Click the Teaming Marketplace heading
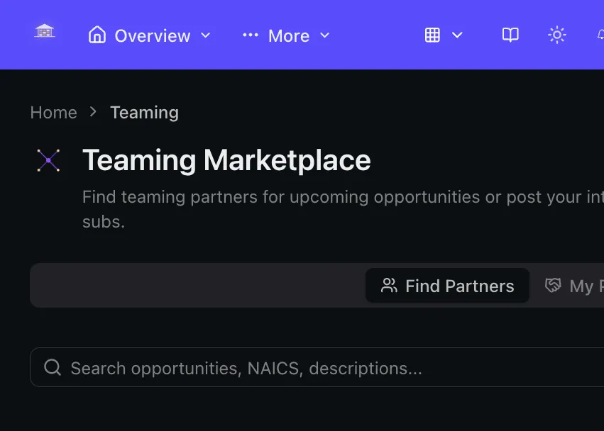Image resolution: width=604 pixels, height=431 pixels. [x=226, y=159]
